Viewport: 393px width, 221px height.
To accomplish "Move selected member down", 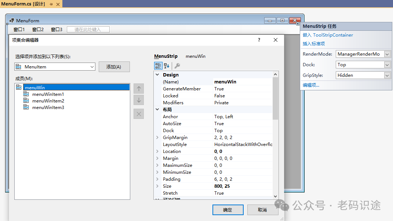I will coord(139,100).
